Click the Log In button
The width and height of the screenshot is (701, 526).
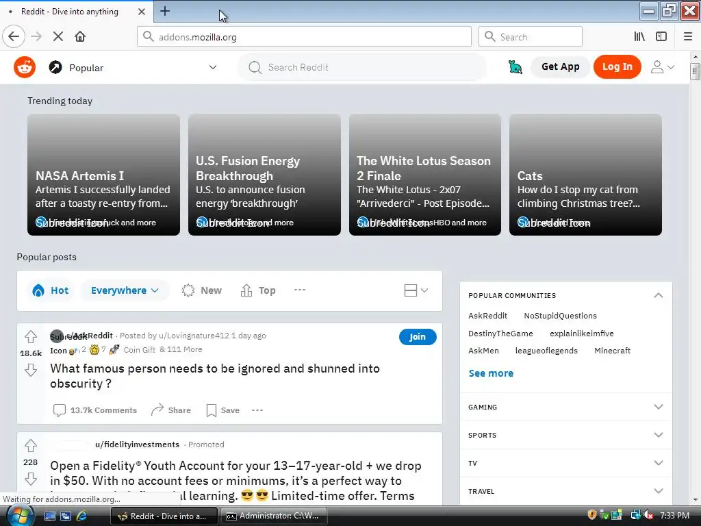617,66
